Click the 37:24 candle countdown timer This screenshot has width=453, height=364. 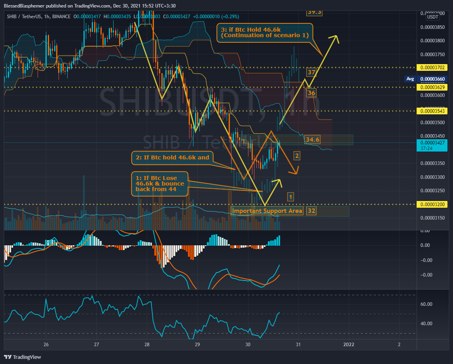[426, 148]
